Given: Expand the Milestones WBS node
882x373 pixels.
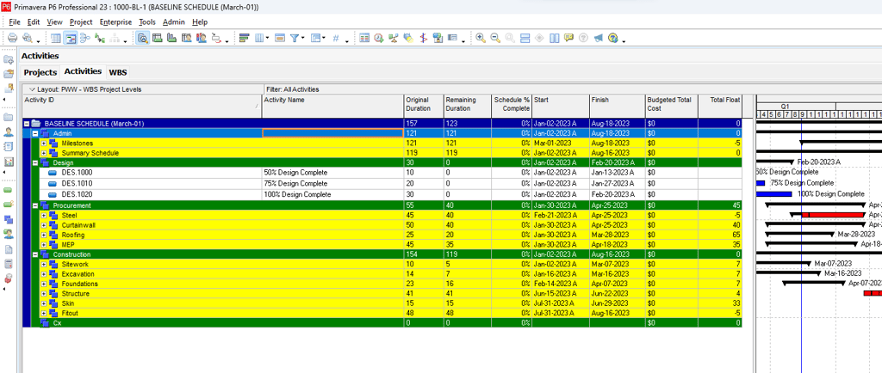Looking at the screenshot, I should (x=43, y=143).
